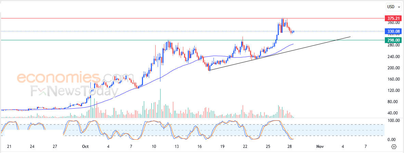Open chart settings hexagon icon at bottom right

pyautogui.click(x=394, y=147)
